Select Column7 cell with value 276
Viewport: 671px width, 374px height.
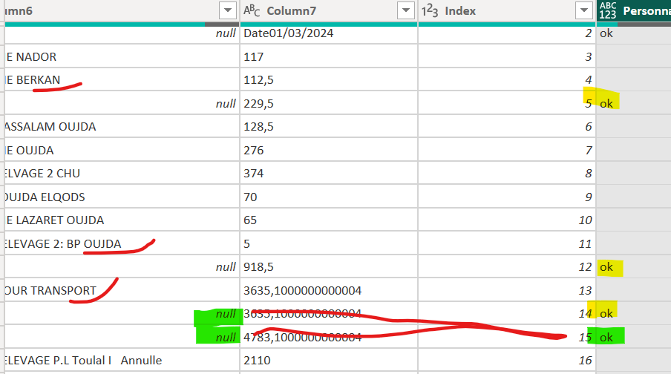point(329,150)
